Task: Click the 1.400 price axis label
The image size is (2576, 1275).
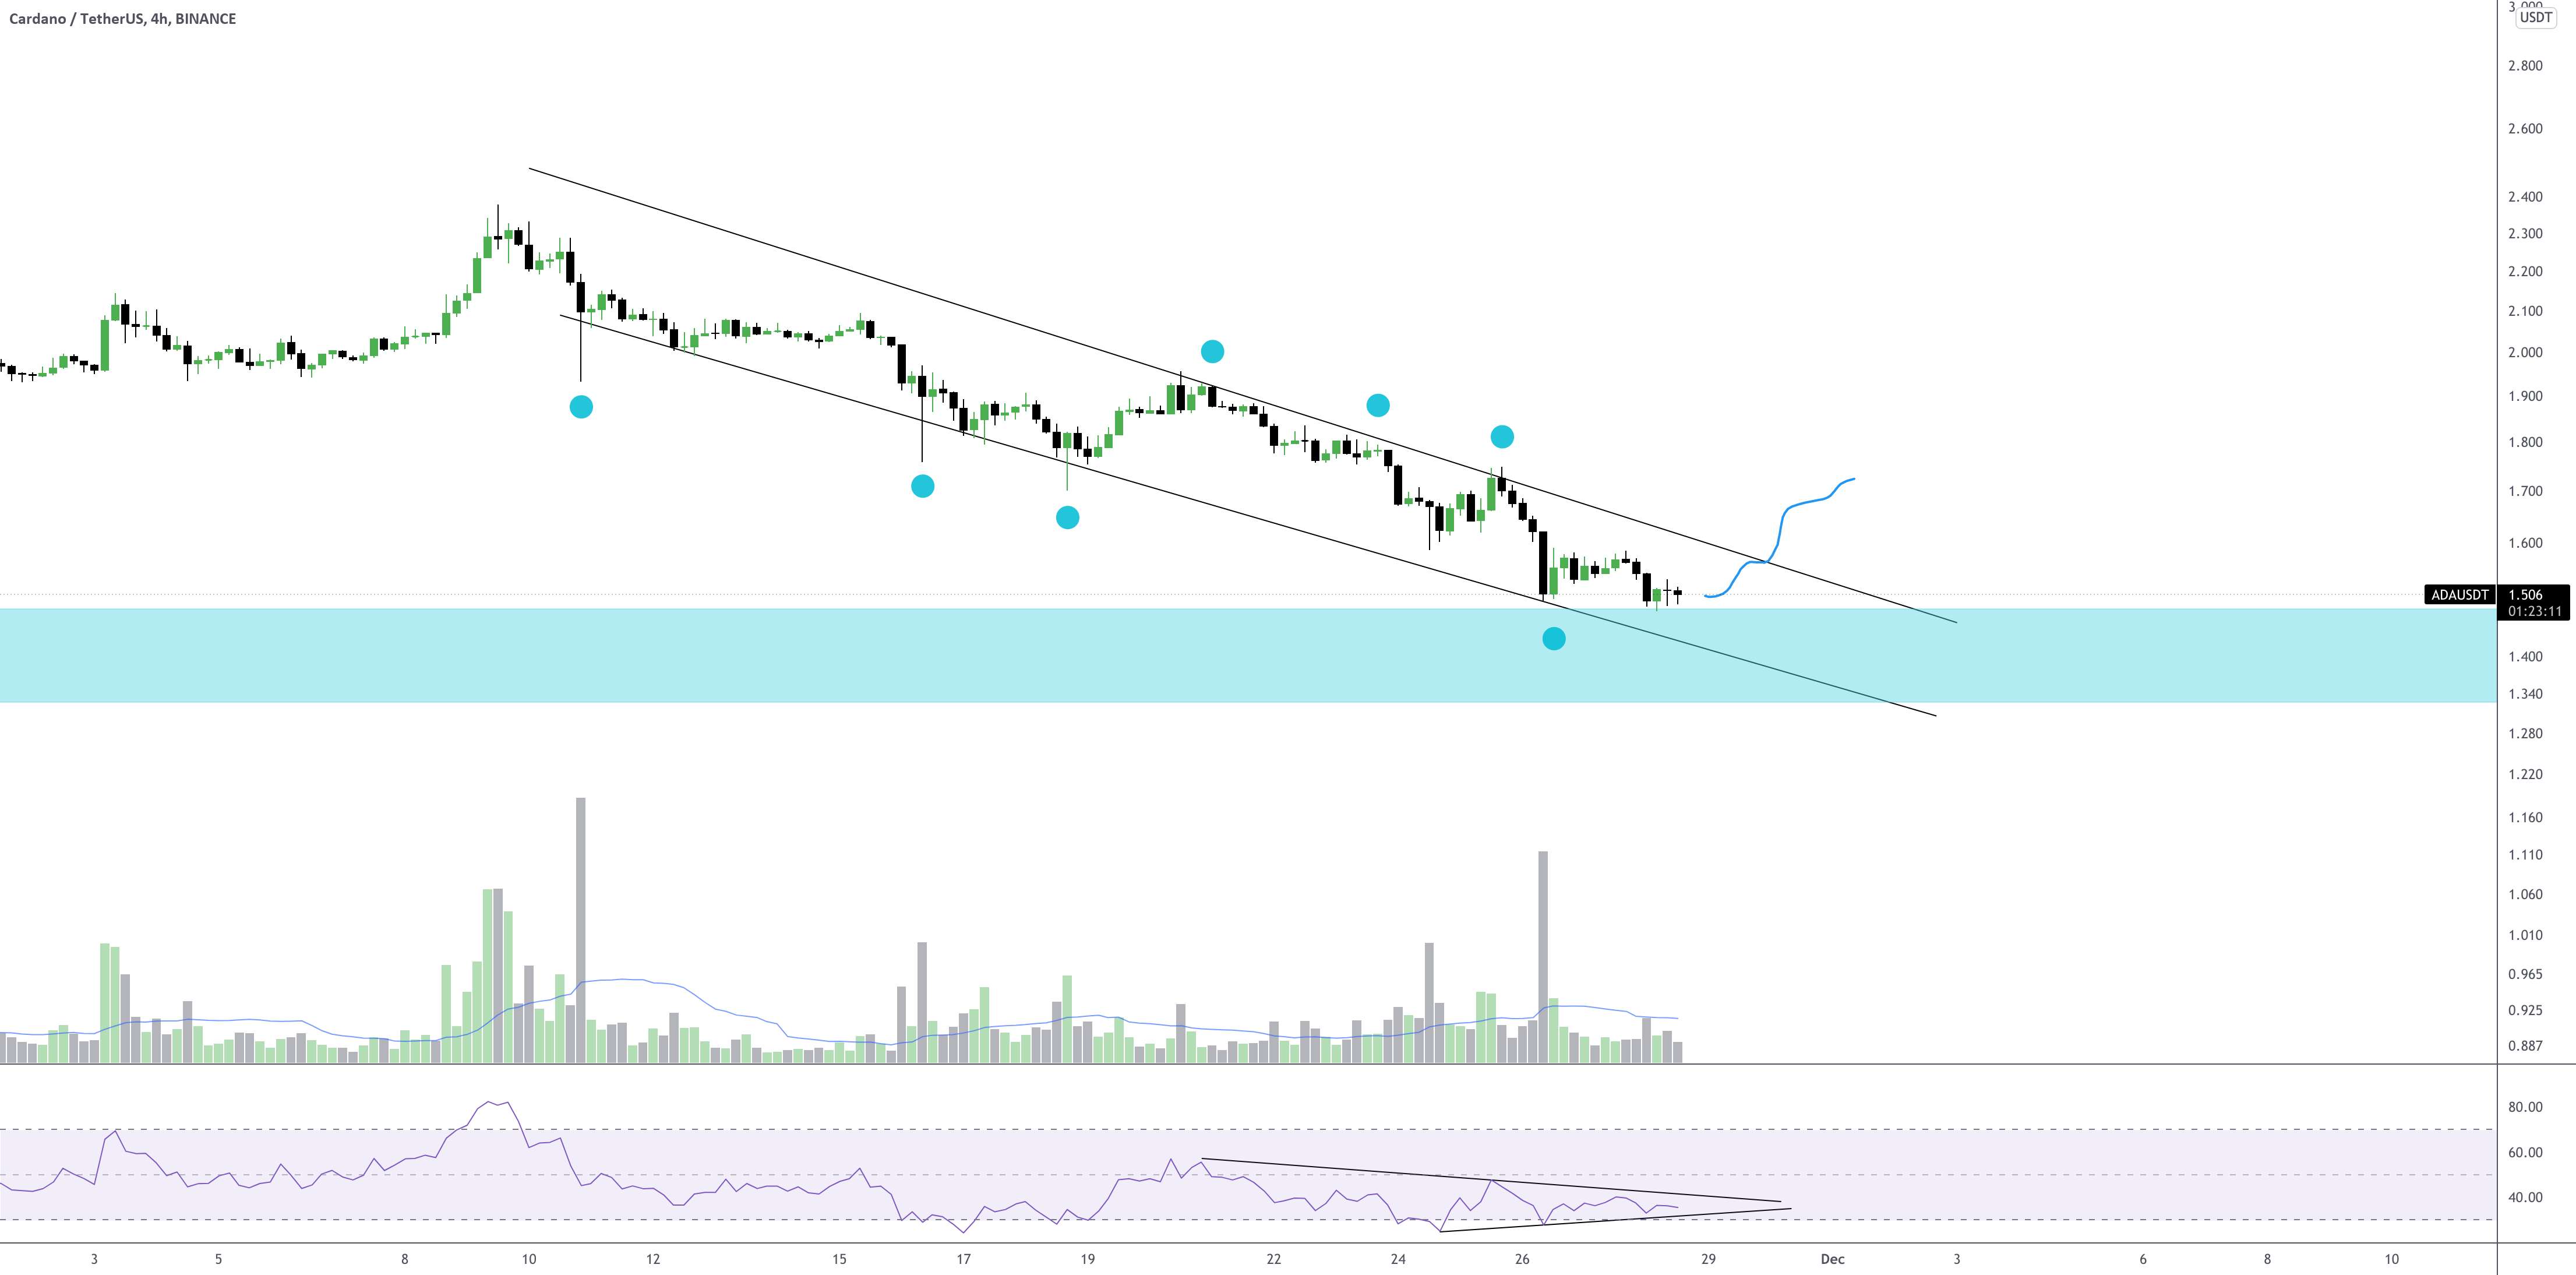Action: coord(2525,657)
